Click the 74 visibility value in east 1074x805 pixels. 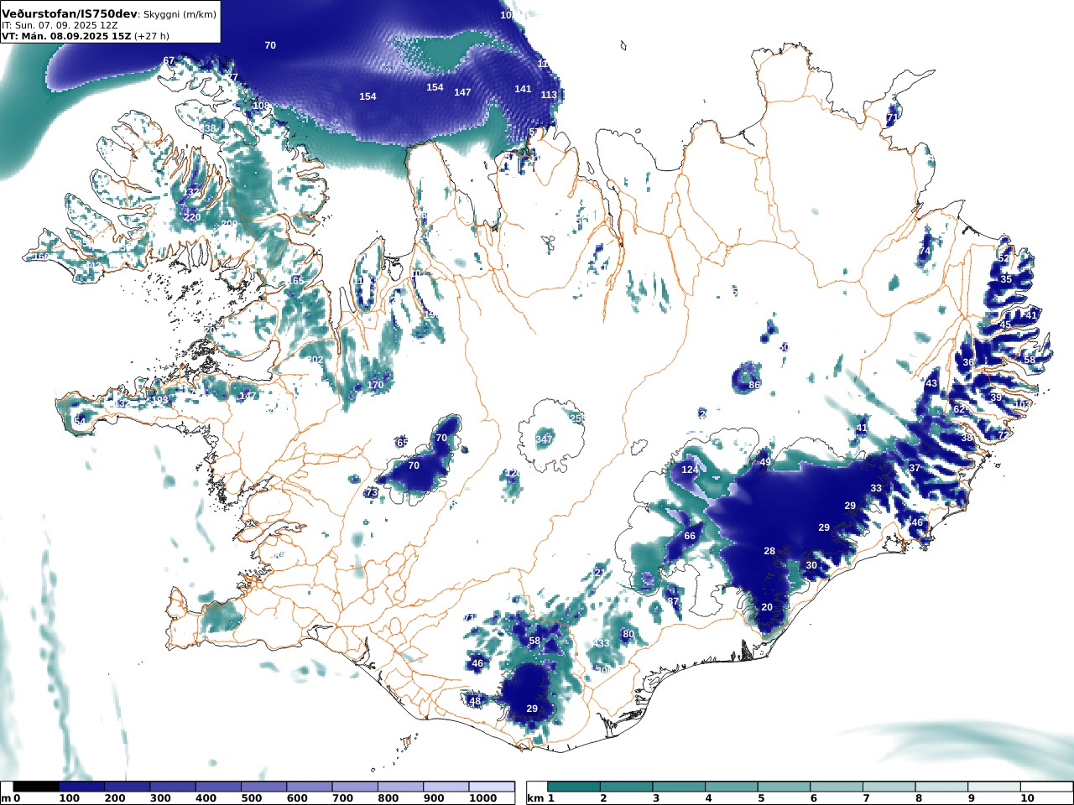pos(925,252)
